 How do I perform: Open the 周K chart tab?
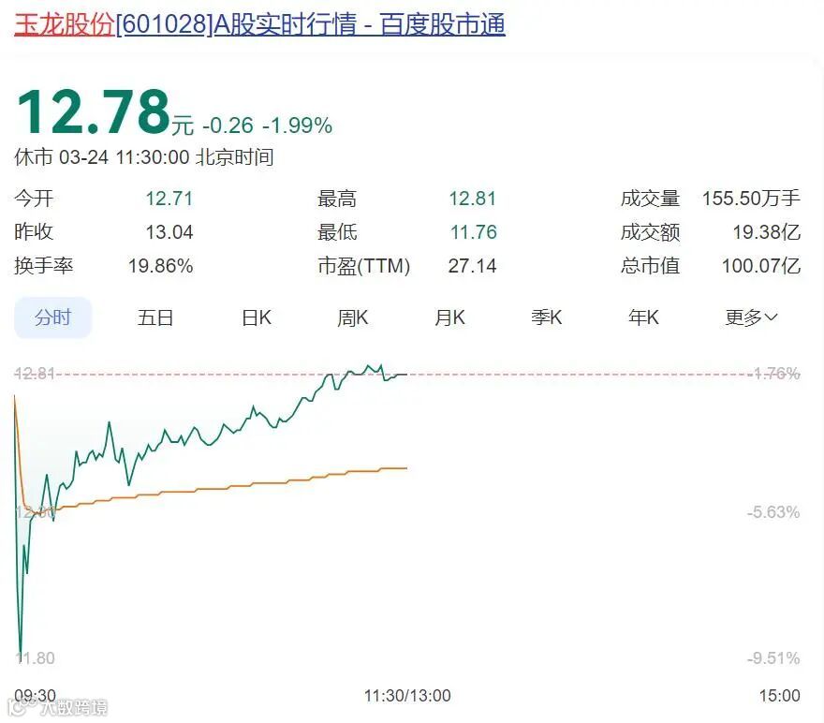353,317
